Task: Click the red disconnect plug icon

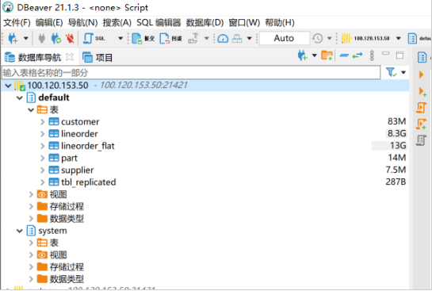Action: click(x=70, y=38)
